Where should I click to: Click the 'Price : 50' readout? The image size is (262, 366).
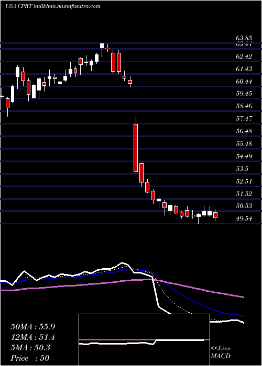pos(30,358)
